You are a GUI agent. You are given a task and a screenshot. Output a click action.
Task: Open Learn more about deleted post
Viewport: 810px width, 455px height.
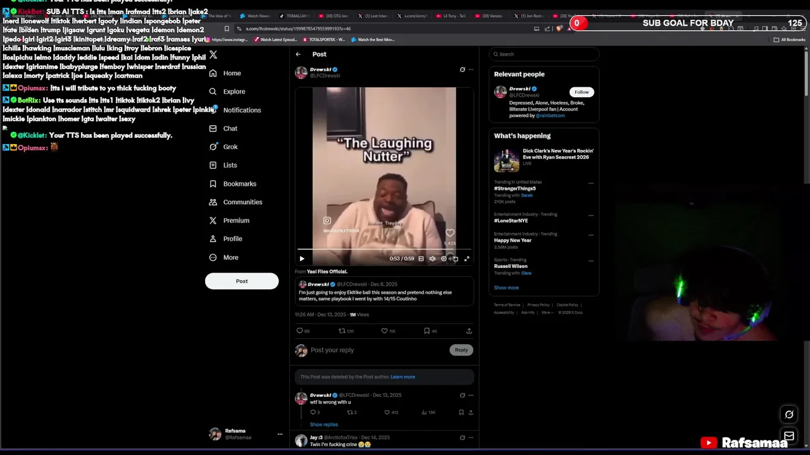pos(402,377)
